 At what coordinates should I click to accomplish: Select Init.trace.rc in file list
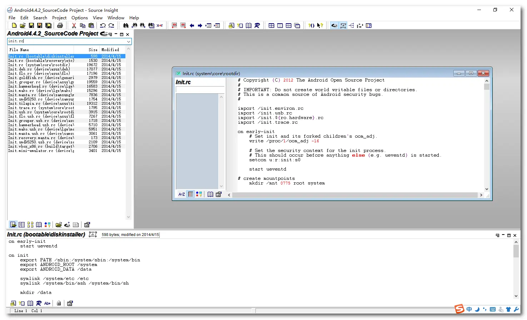[66, 108]
